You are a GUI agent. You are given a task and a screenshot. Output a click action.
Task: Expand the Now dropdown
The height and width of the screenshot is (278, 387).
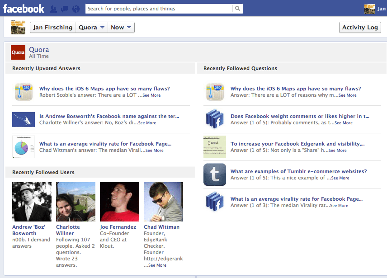(x=121, y=28)
